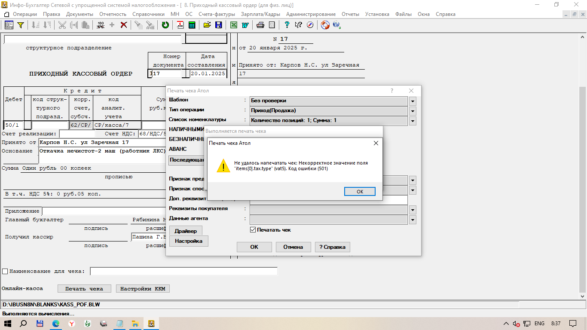Click the lifebuoy support icon
This screenshot has height=330, width=587.
325,25
